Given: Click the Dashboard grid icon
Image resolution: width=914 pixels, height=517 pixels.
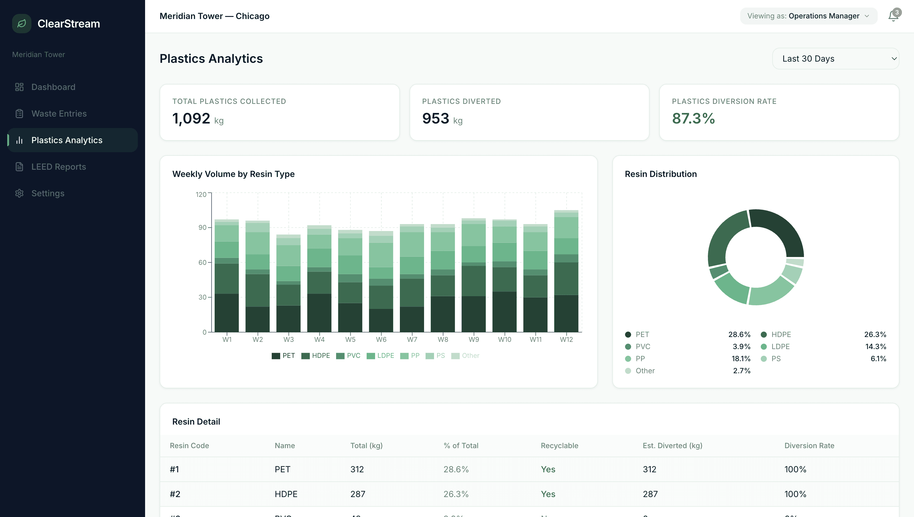Looking at the screenshot, I should 19,87.
